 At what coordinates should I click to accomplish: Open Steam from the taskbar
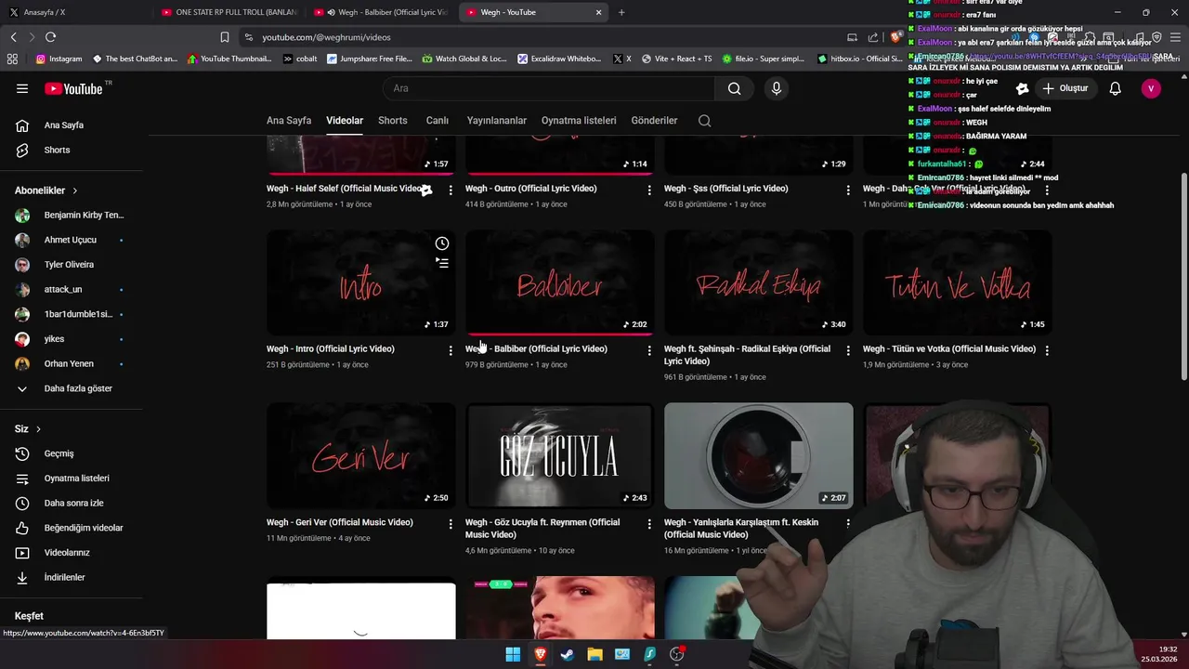(x=568, y=654)
